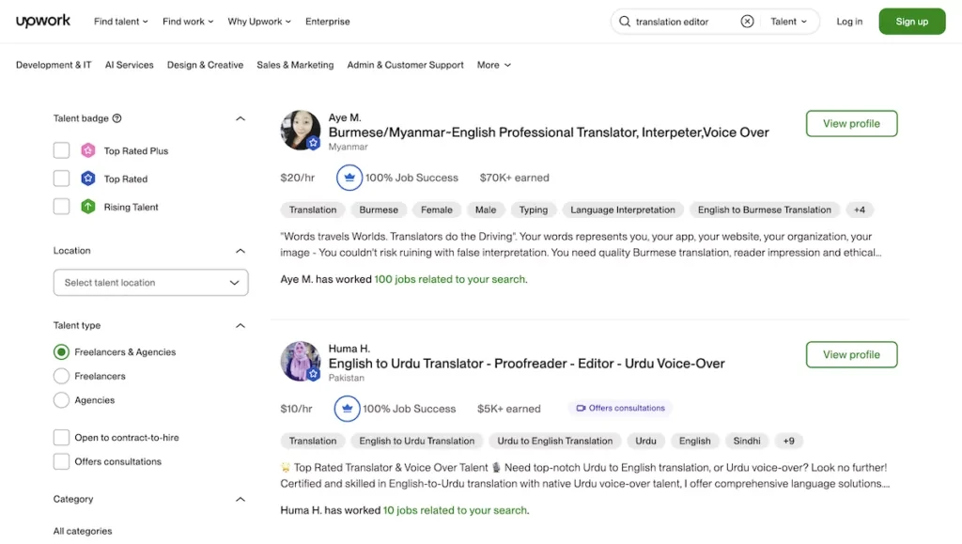Open the Find talent menu
Viewport: 962px width, 544px height.
tap(121, 22)
